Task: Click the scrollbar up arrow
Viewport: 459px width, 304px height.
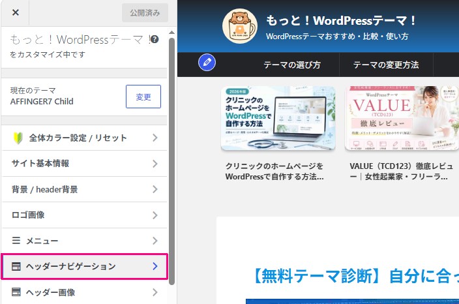Action: (172, 33)
